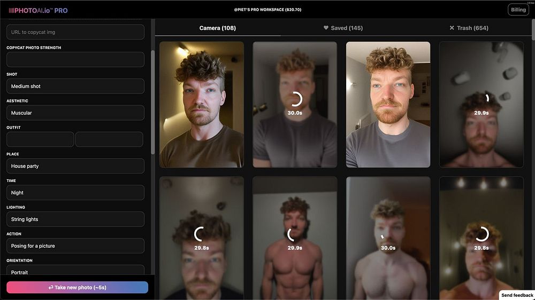Open the Time dropdown showing Night
535x300 pixels.
[75, 192]
